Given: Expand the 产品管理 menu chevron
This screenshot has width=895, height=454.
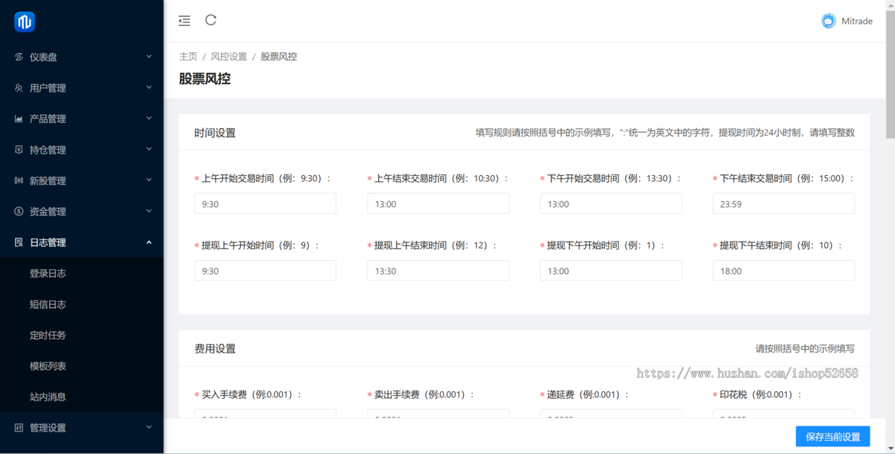Looking at the screenshot, I should click(x=148, y=119).
